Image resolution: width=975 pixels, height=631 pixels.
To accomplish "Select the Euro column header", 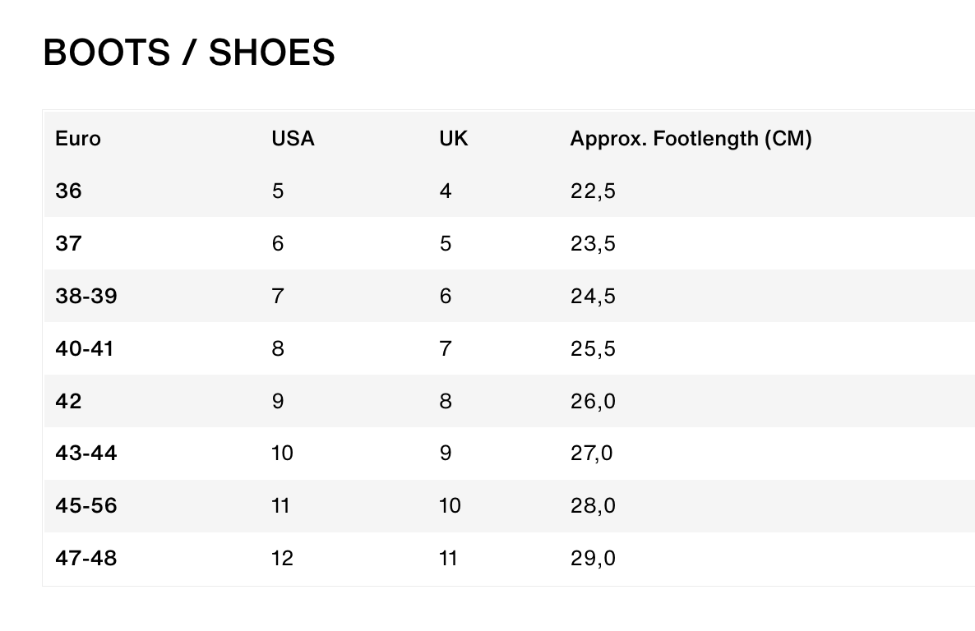I will tap(78, 139).
